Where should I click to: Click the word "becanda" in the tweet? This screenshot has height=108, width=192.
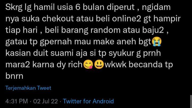click(146, 65)
